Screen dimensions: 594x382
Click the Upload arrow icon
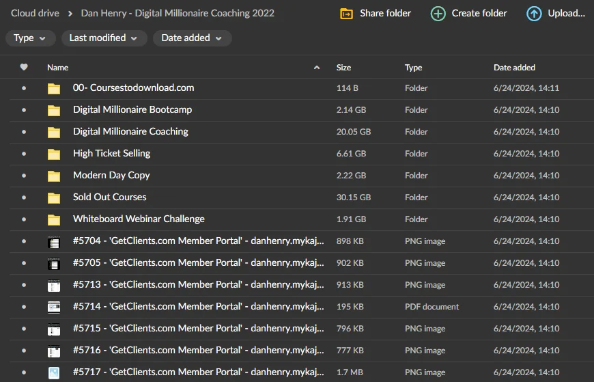(534, 13)
